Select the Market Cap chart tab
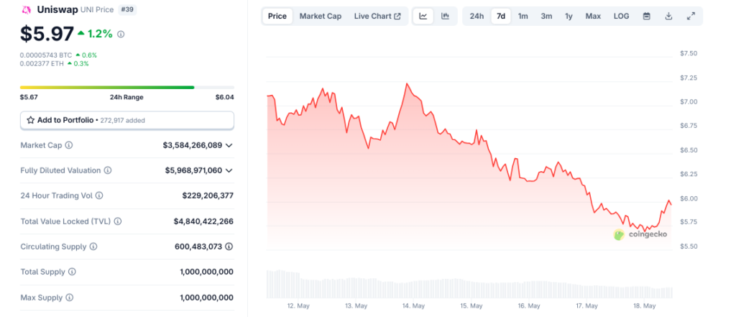 pyautogui.click(x=321, y=16)
